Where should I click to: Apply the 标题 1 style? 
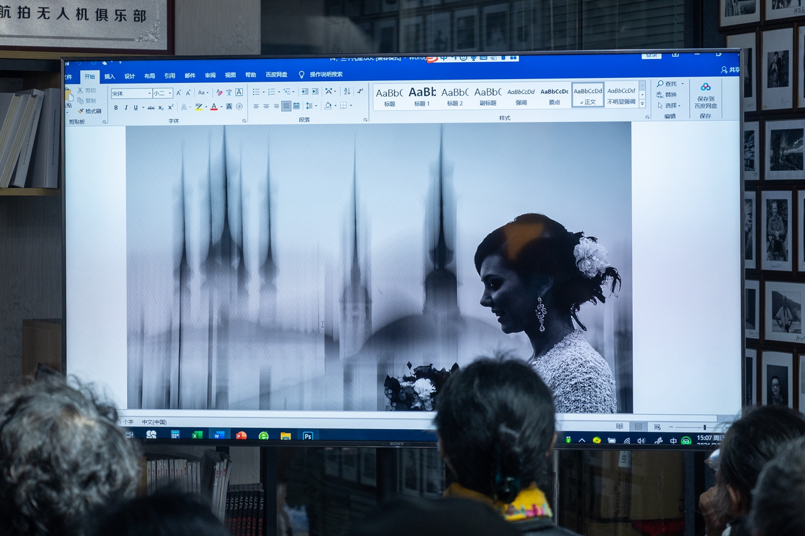(x=422, y=96)
